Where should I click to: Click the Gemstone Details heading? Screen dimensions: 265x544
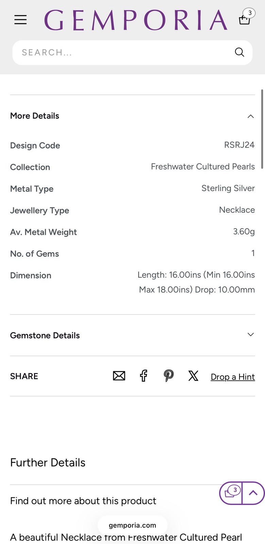[45, 336]
